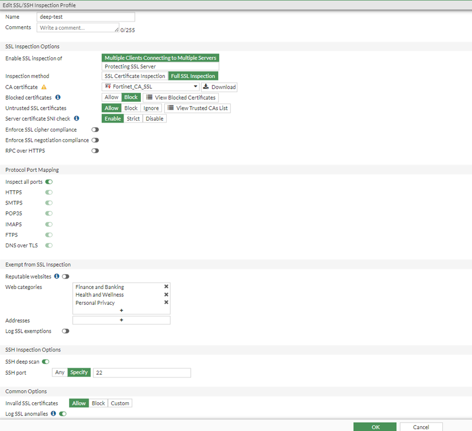Viewport: 472px width, 431px height.
Task: Toggle POP3S port inspection
Action: (x=49, y=214)
